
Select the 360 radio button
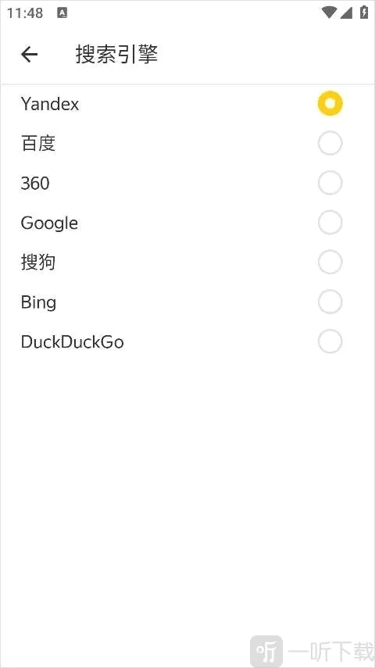tap(330, 183)
